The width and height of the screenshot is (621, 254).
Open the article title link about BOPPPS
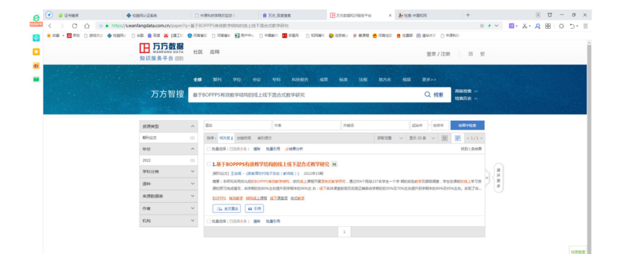(x=273, y=164)
